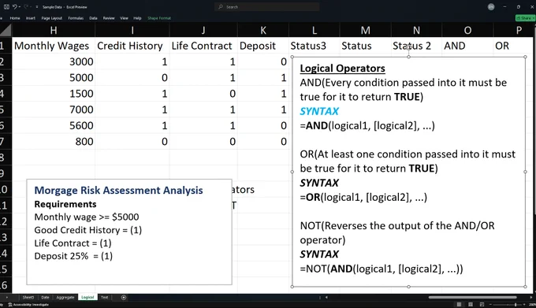Image resolution: width=536 pixels, height=308 pixels.
Task: Open the View ribbon tab
Action: click(124, 18)
